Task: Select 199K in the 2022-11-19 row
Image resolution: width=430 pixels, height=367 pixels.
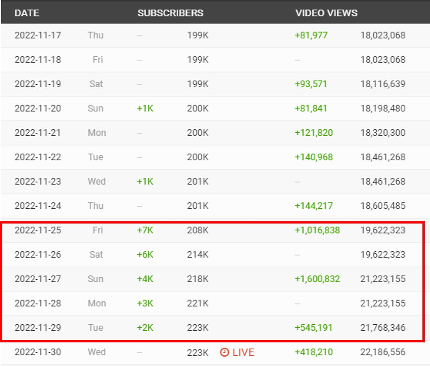Action: (x=198, y=84)
